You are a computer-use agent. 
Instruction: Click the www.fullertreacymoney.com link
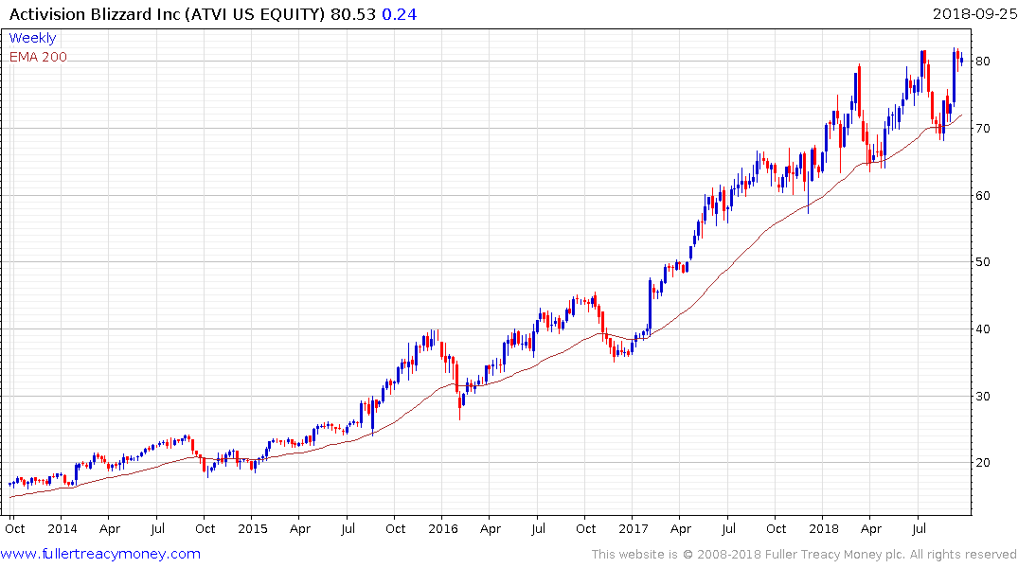point(100,554)
